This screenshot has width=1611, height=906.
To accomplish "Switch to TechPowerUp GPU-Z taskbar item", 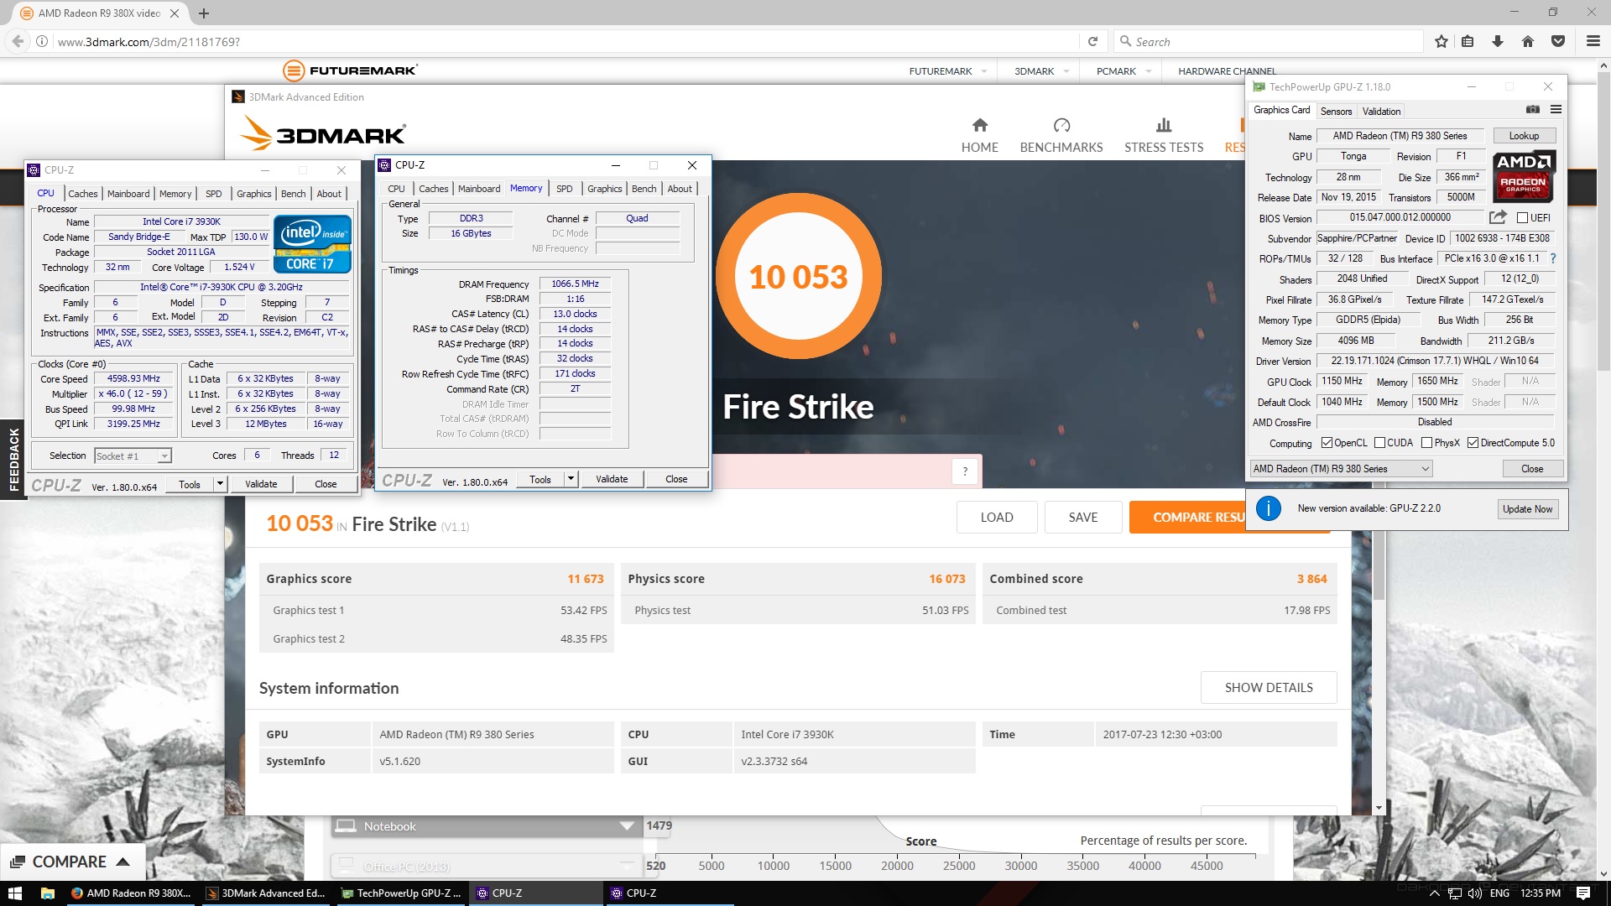I will tap(401, 893).
